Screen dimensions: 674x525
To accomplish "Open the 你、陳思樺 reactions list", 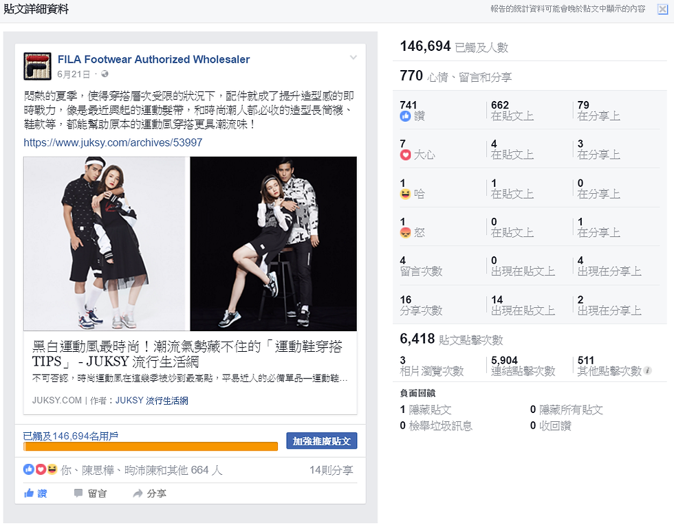I will click(142, 470).
